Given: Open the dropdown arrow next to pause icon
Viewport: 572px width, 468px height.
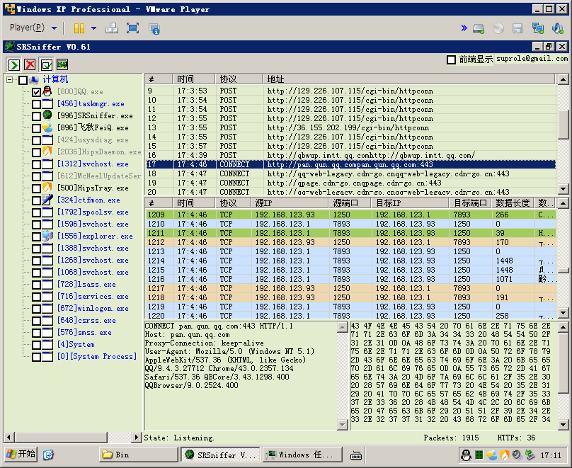Looking at the screenshot, I should click(x=93, y=28).
